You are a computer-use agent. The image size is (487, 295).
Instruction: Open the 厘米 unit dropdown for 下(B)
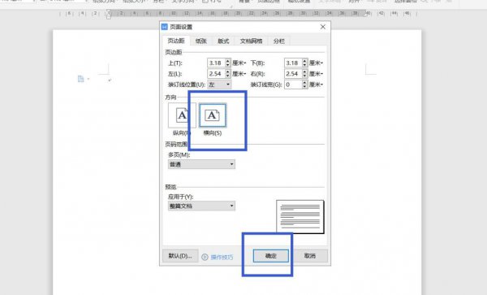coord(317,63)
